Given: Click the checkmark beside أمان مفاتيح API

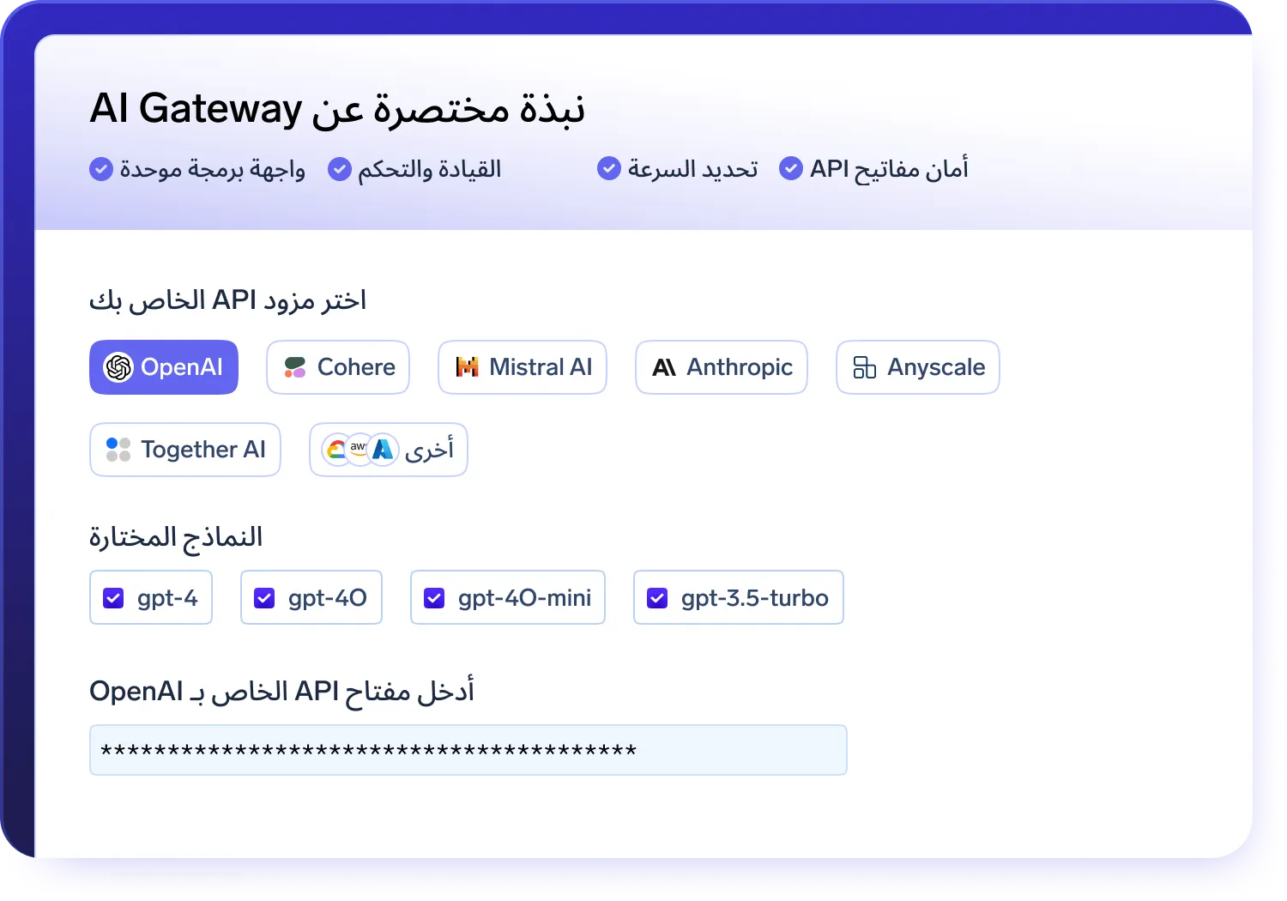Looking at the screenshot, I should click(x=791, y=168).
